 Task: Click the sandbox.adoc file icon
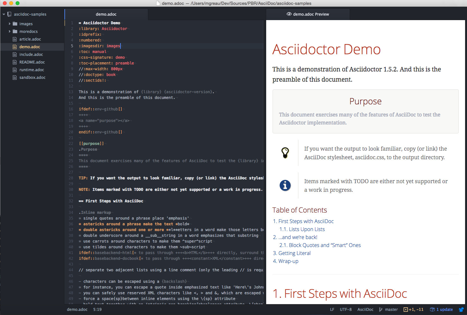pyautogui.click(x=15, y=77)
